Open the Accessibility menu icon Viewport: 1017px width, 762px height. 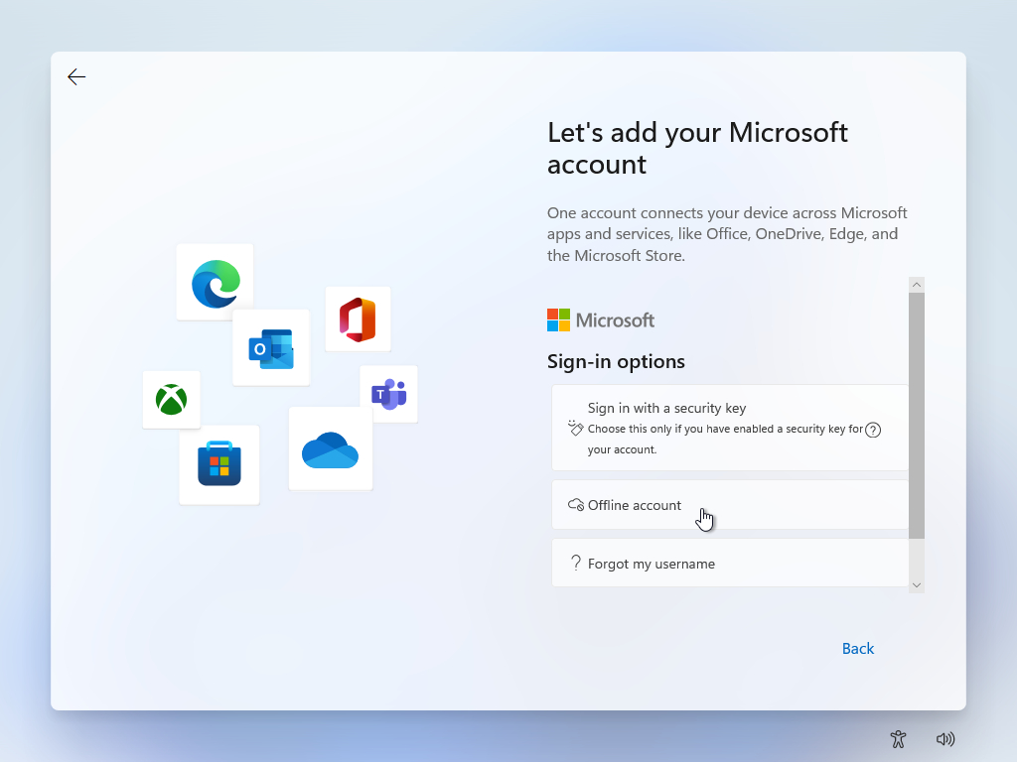pyautogui.click(x=898, y=739)
